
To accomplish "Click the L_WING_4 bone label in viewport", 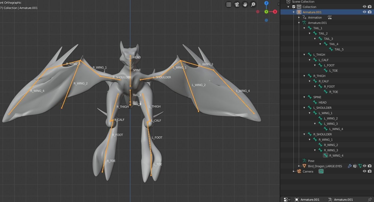I will click(x=243, y=91).
